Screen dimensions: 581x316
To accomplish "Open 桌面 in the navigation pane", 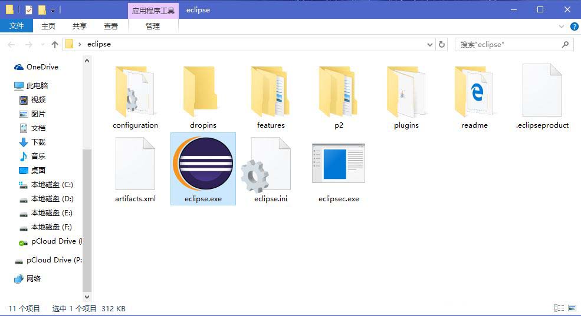I will 32,171.
